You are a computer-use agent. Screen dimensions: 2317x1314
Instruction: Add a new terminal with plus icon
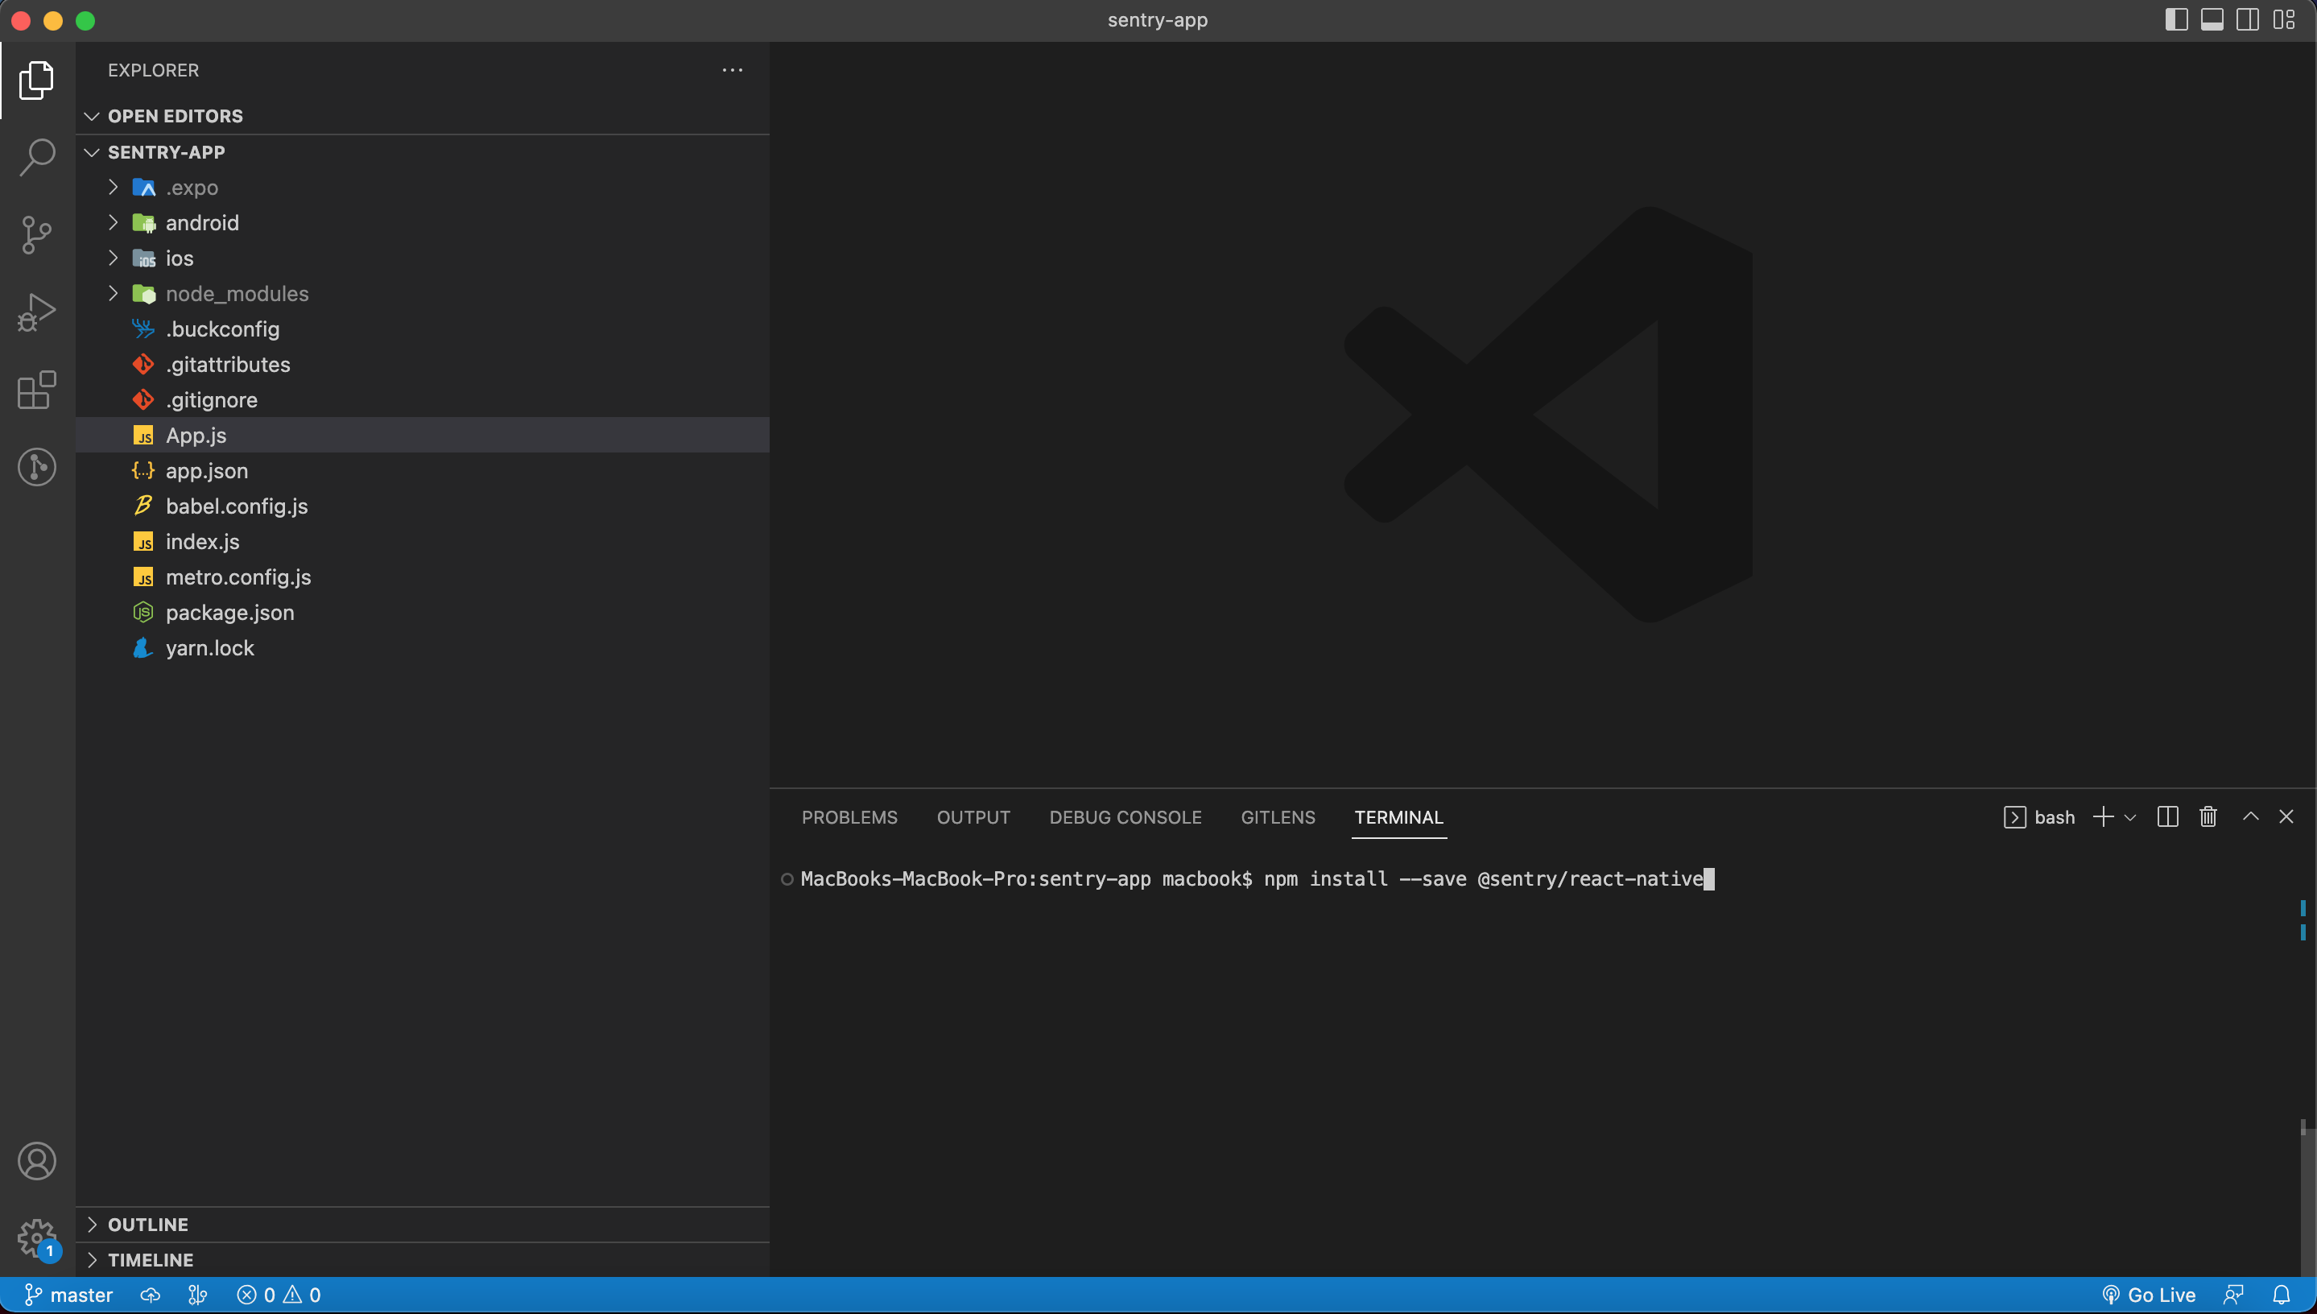(2103, 816)
